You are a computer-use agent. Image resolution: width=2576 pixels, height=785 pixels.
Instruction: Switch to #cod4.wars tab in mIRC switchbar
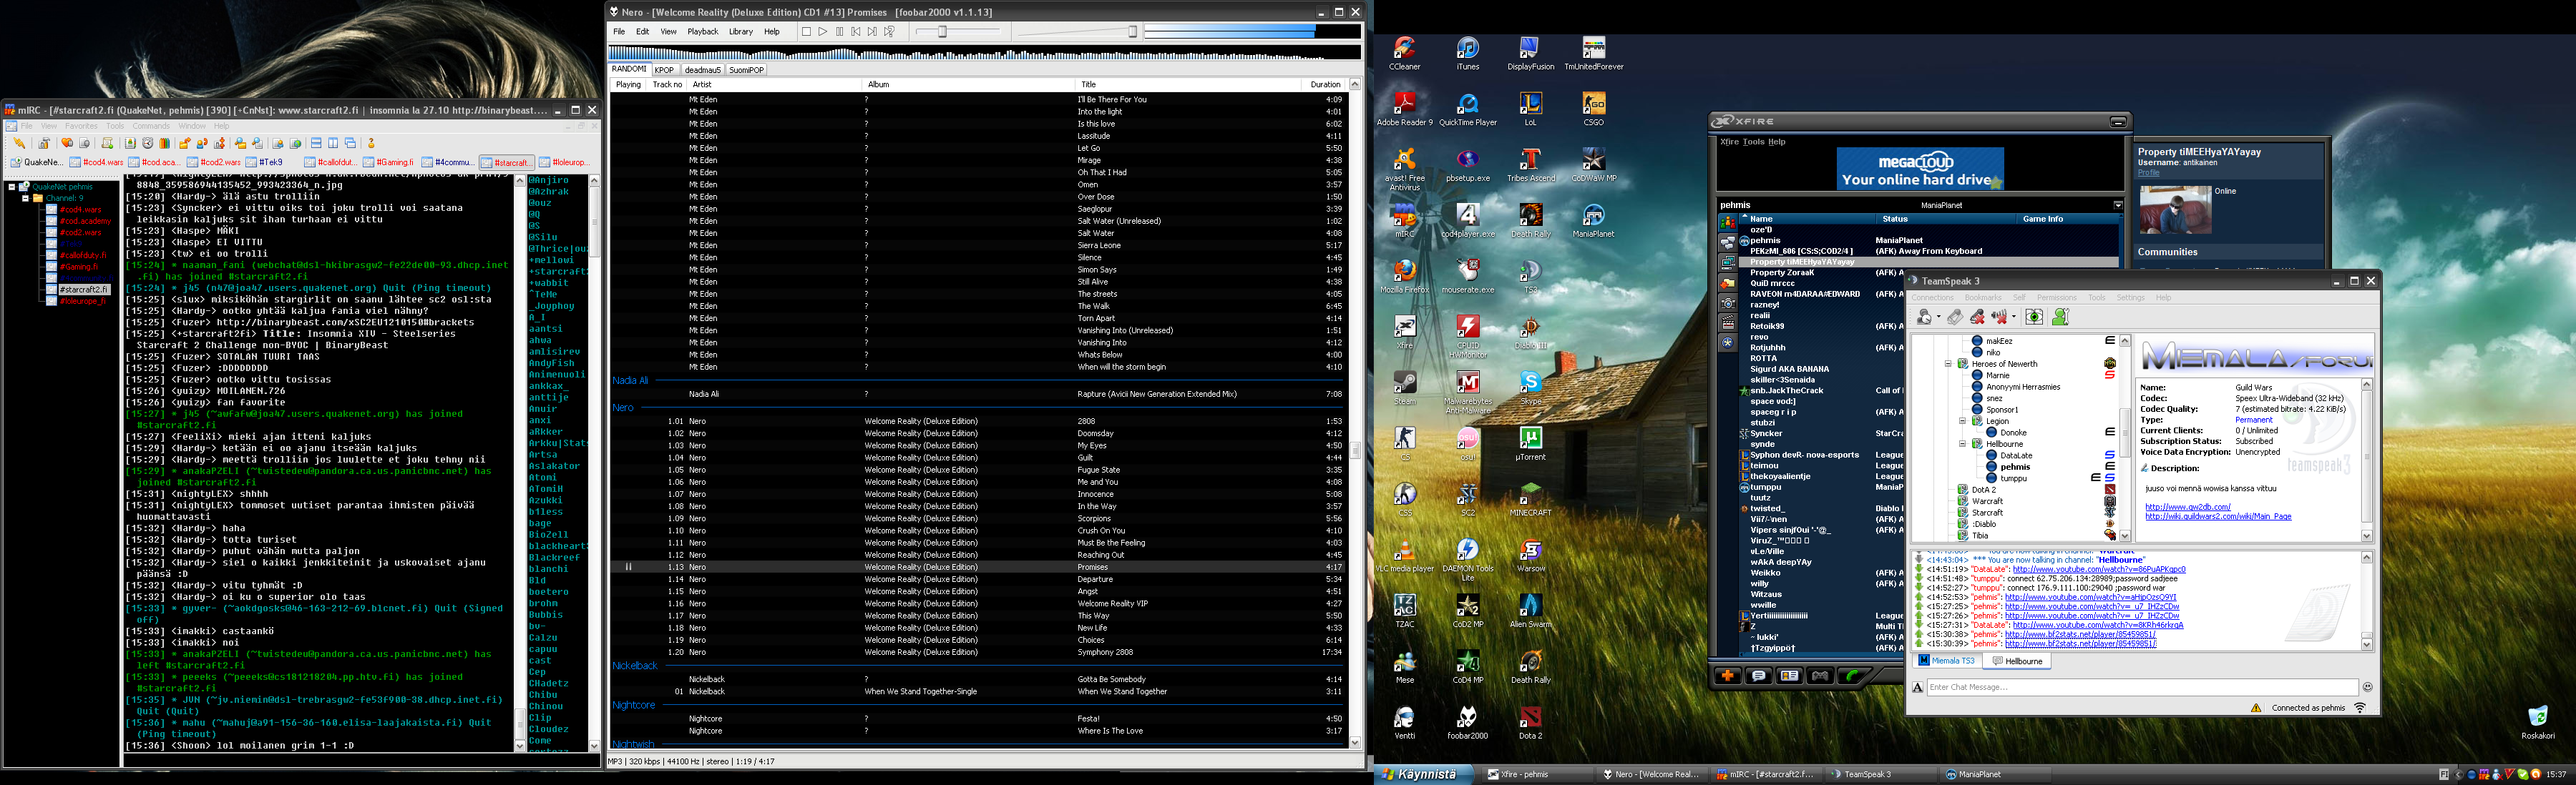96,162
